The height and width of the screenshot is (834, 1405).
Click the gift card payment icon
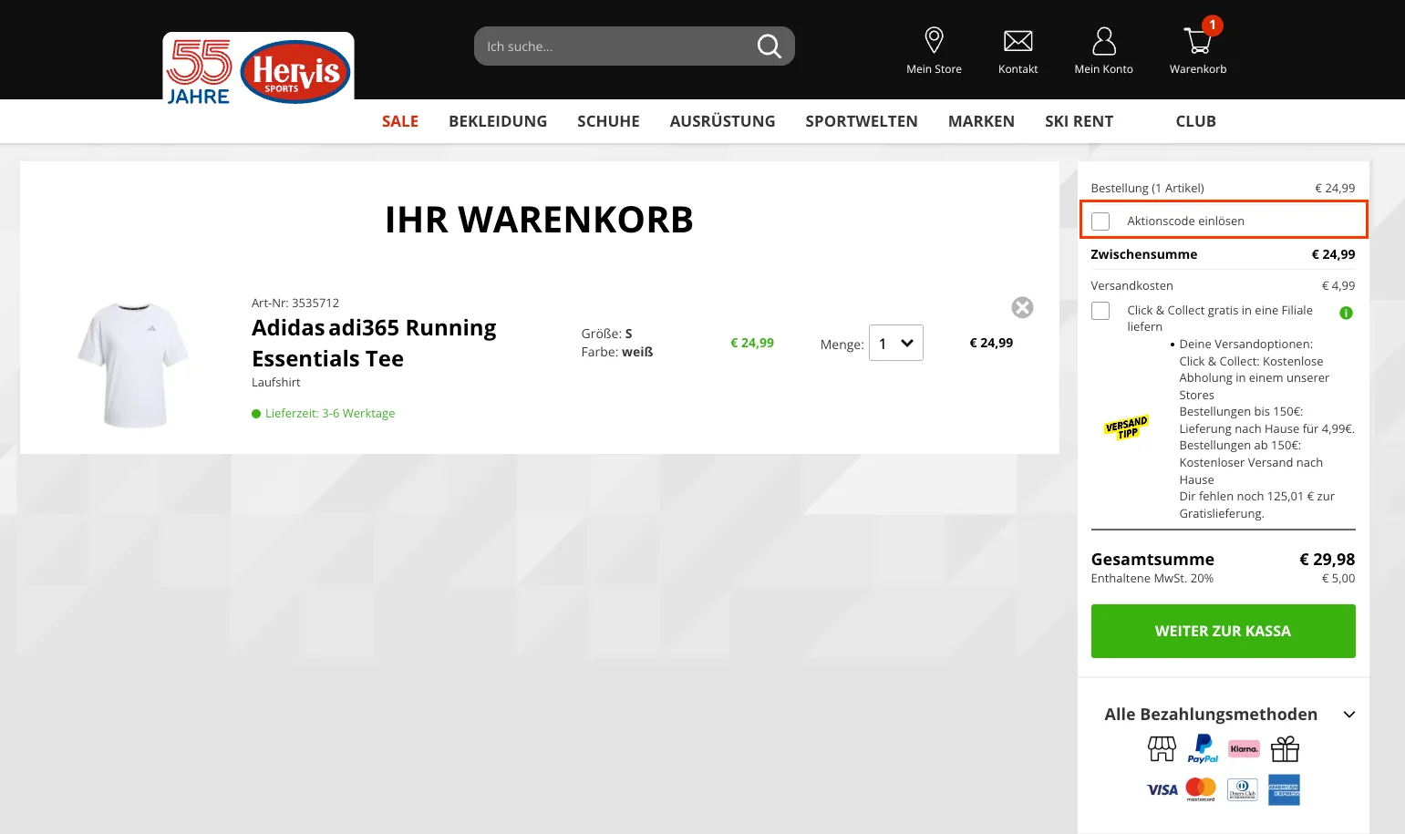1285,749
